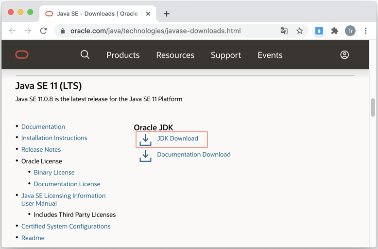Viewport: 378px width, 249px height.
Task: Click the Oracle logo in the header
Action: pyautogui.click(x=22, y=55)
